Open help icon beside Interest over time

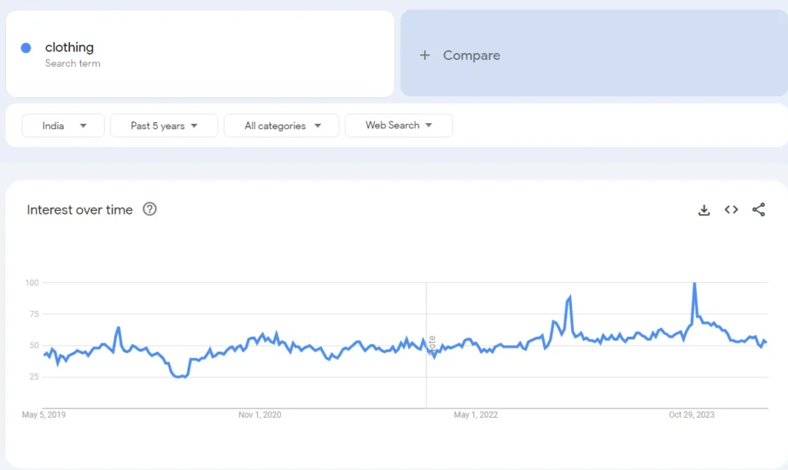pos(150,209)
